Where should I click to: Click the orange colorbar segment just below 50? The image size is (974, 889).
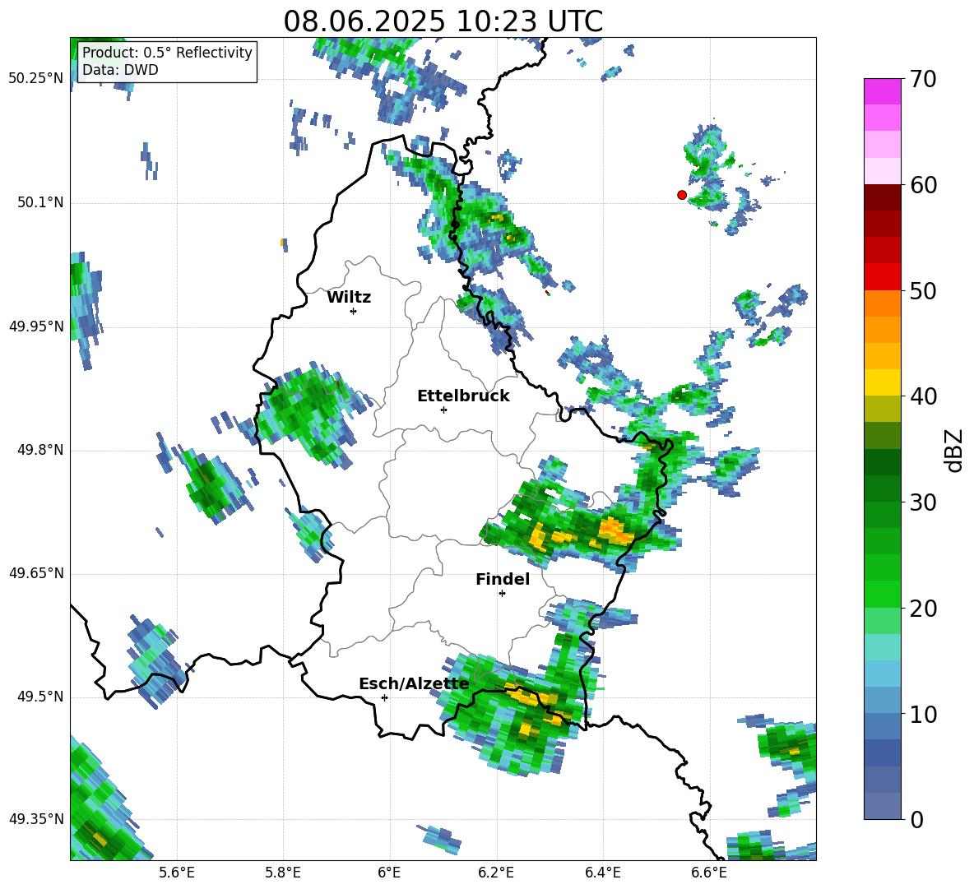coord(882,303)
